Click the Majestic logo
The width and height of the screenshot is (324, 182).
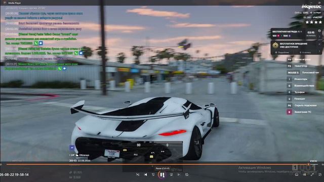[311, 7]
